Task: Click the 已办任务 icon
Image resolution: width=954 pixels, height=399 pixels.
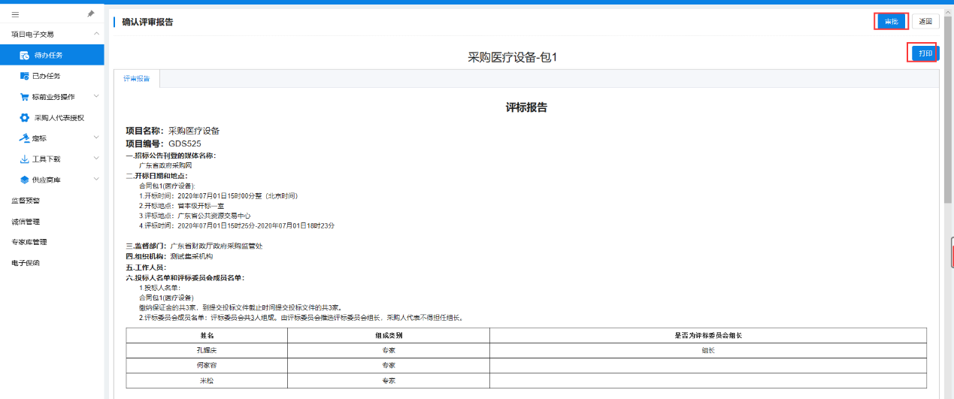Action: pyautogui.click(x=24, y=76)
